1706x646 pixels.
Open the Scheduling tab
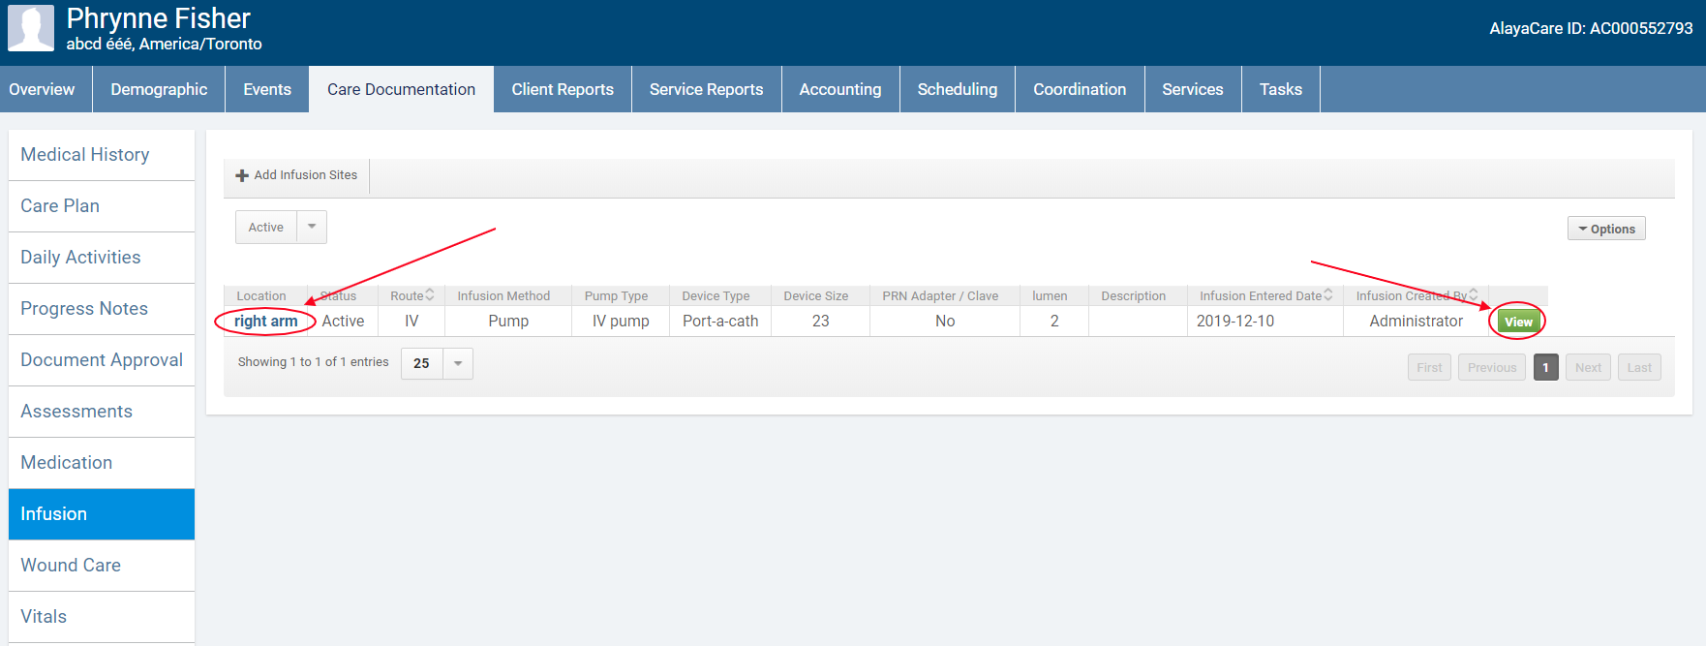pos(957,89)
